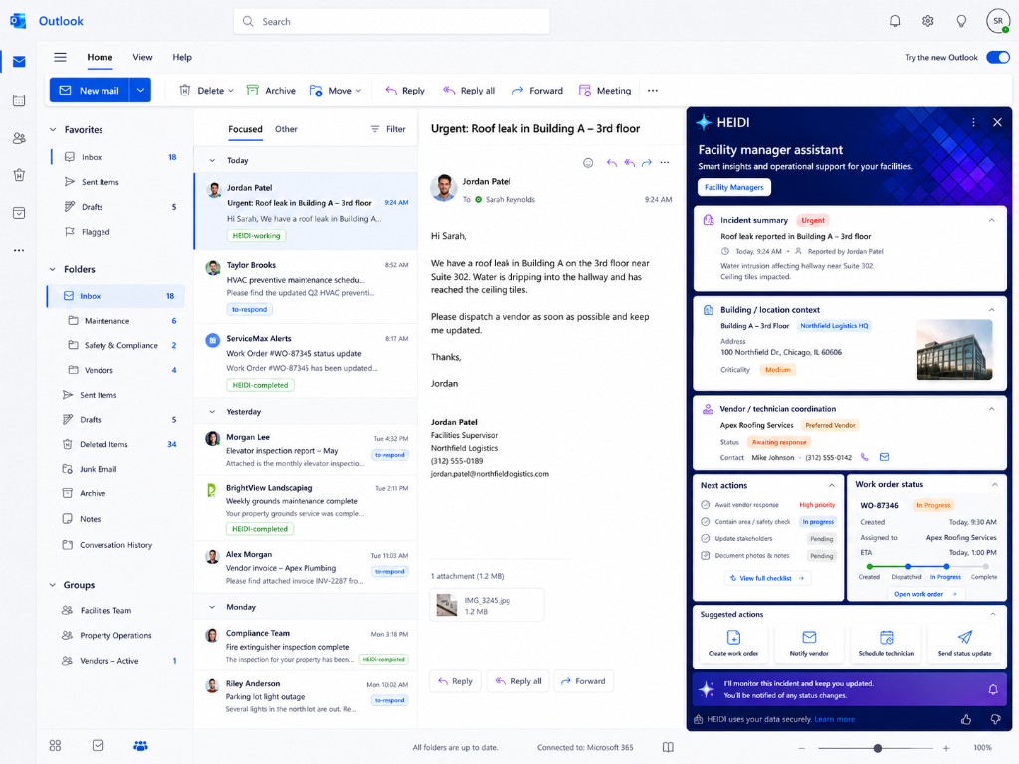Click the zoom slider handle

pos(878,748)
